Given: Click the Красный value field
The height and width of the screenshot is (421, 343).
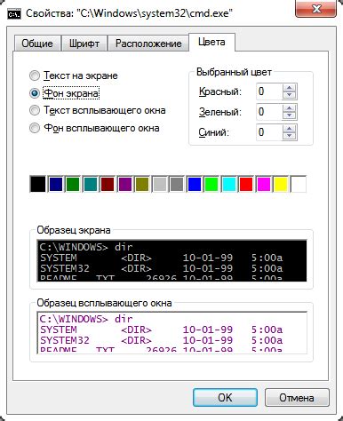Looking at the screenshot, I should 269,91.
